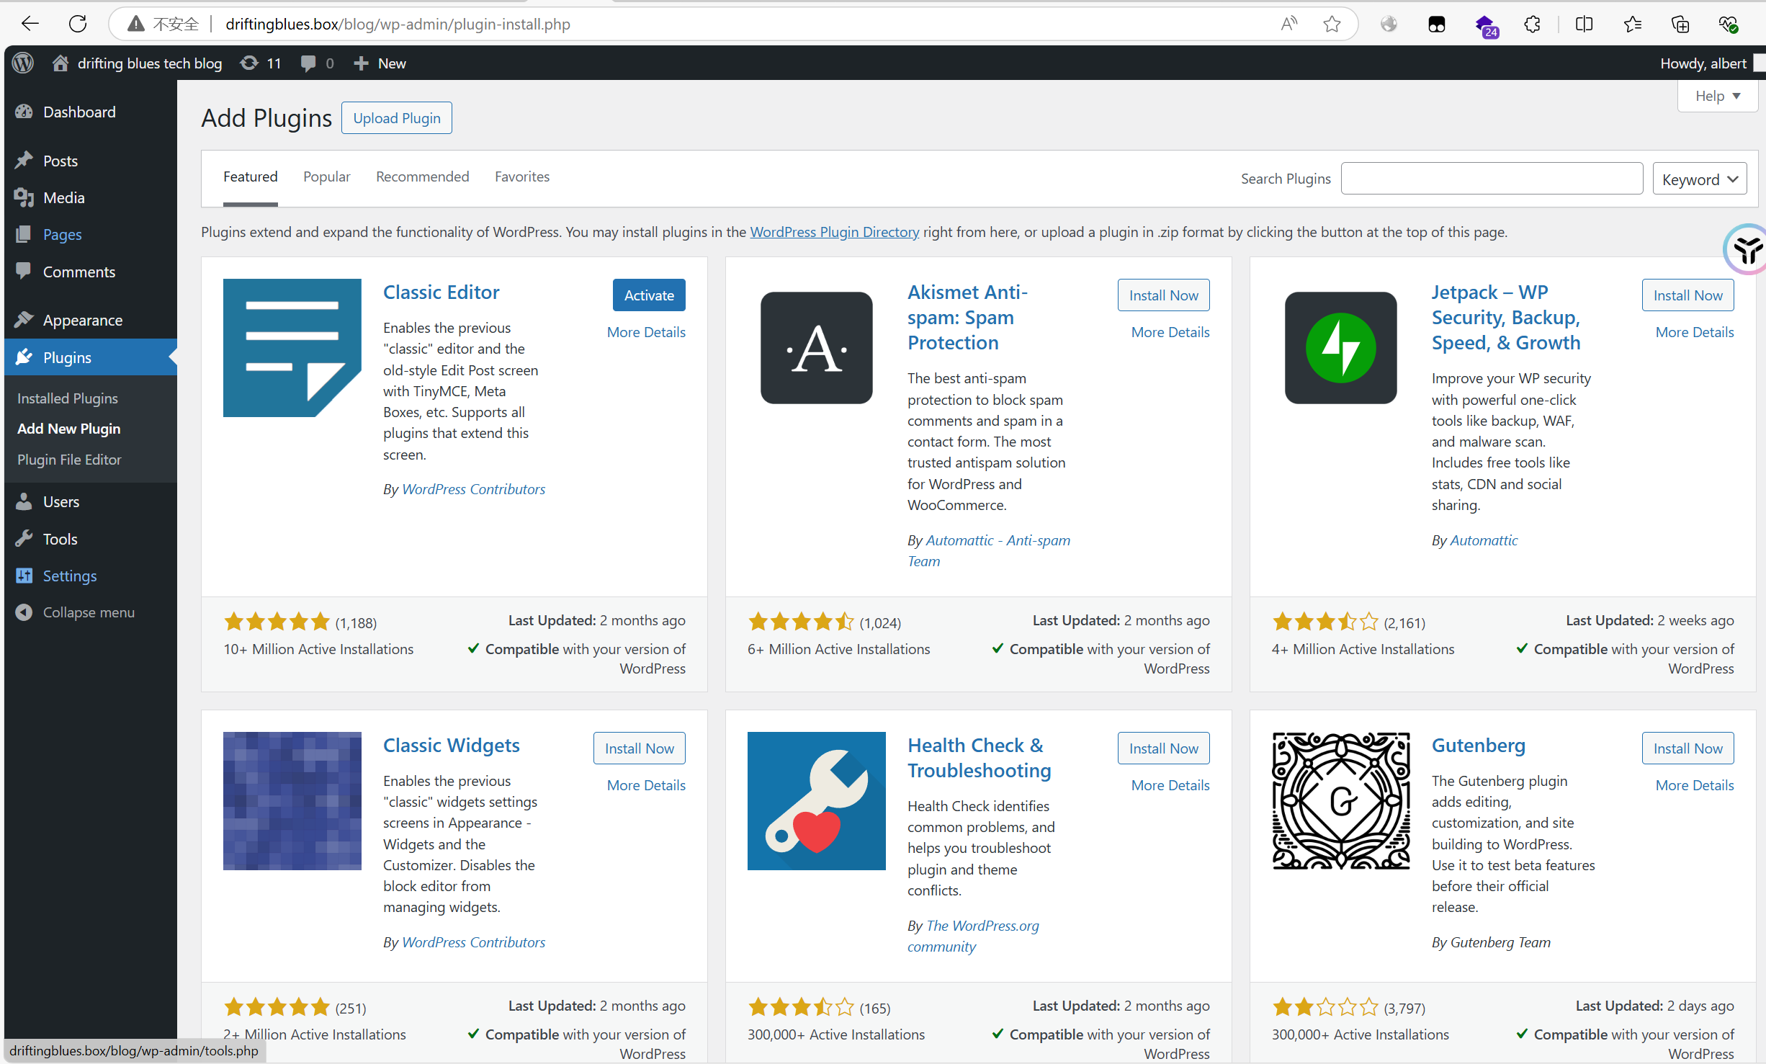Expand the Help dropdown tab
The width and height of the screenshot is (1766, 1064).
click(x=1717, y=96)
